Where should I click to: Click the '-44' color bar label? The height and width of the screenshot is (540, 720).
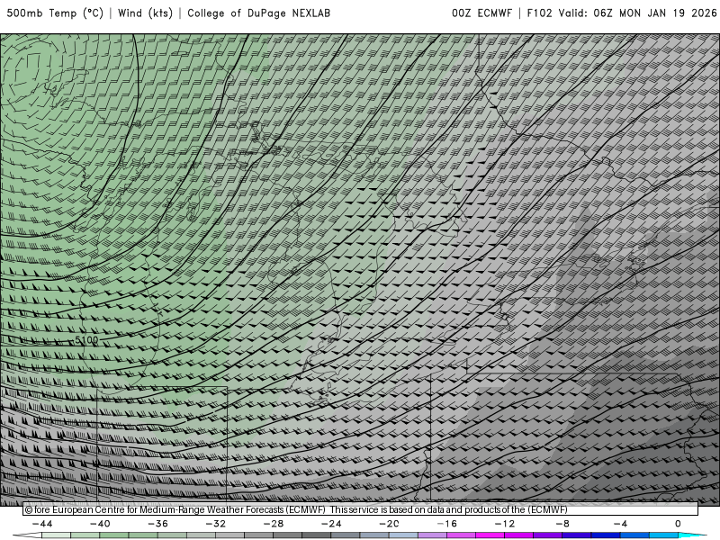click(42, 524)
